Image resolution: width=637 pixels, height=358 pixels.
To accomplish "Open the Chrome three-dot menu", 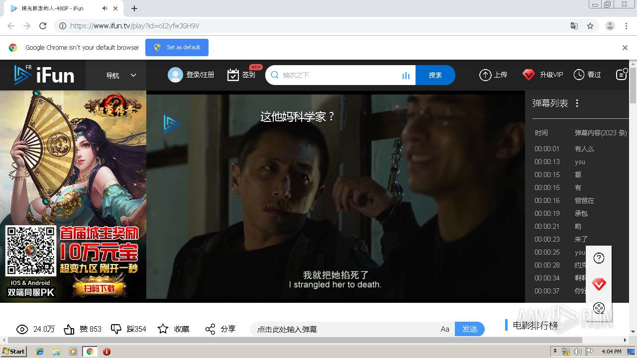I will pos(627,26).
